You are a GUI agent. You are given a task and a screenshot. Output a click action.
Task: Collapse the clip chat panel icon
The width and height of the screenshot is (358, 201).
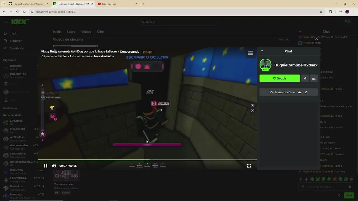coord(262,51)
